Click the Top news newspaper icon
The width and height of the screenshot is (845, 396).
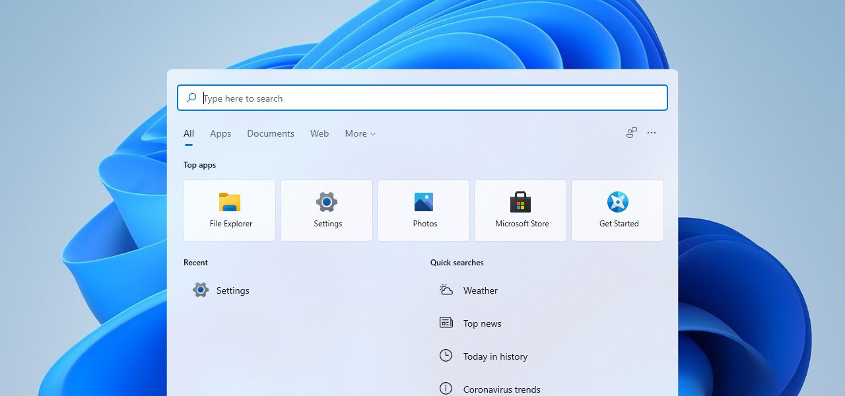click(446, 323)
